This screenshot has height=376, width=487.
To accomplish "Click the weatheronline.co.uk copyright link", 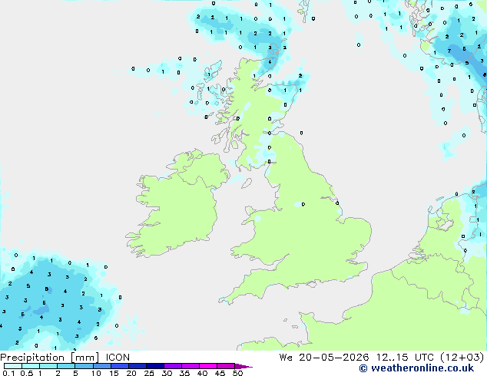I will [x=416, y=368].
